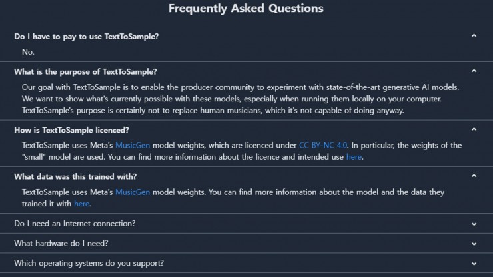Open MusicGen link in the licence answer
Image resolution: width=493 pixels, height=277 pixels.
pyautogui.click(x=133, y=145)
